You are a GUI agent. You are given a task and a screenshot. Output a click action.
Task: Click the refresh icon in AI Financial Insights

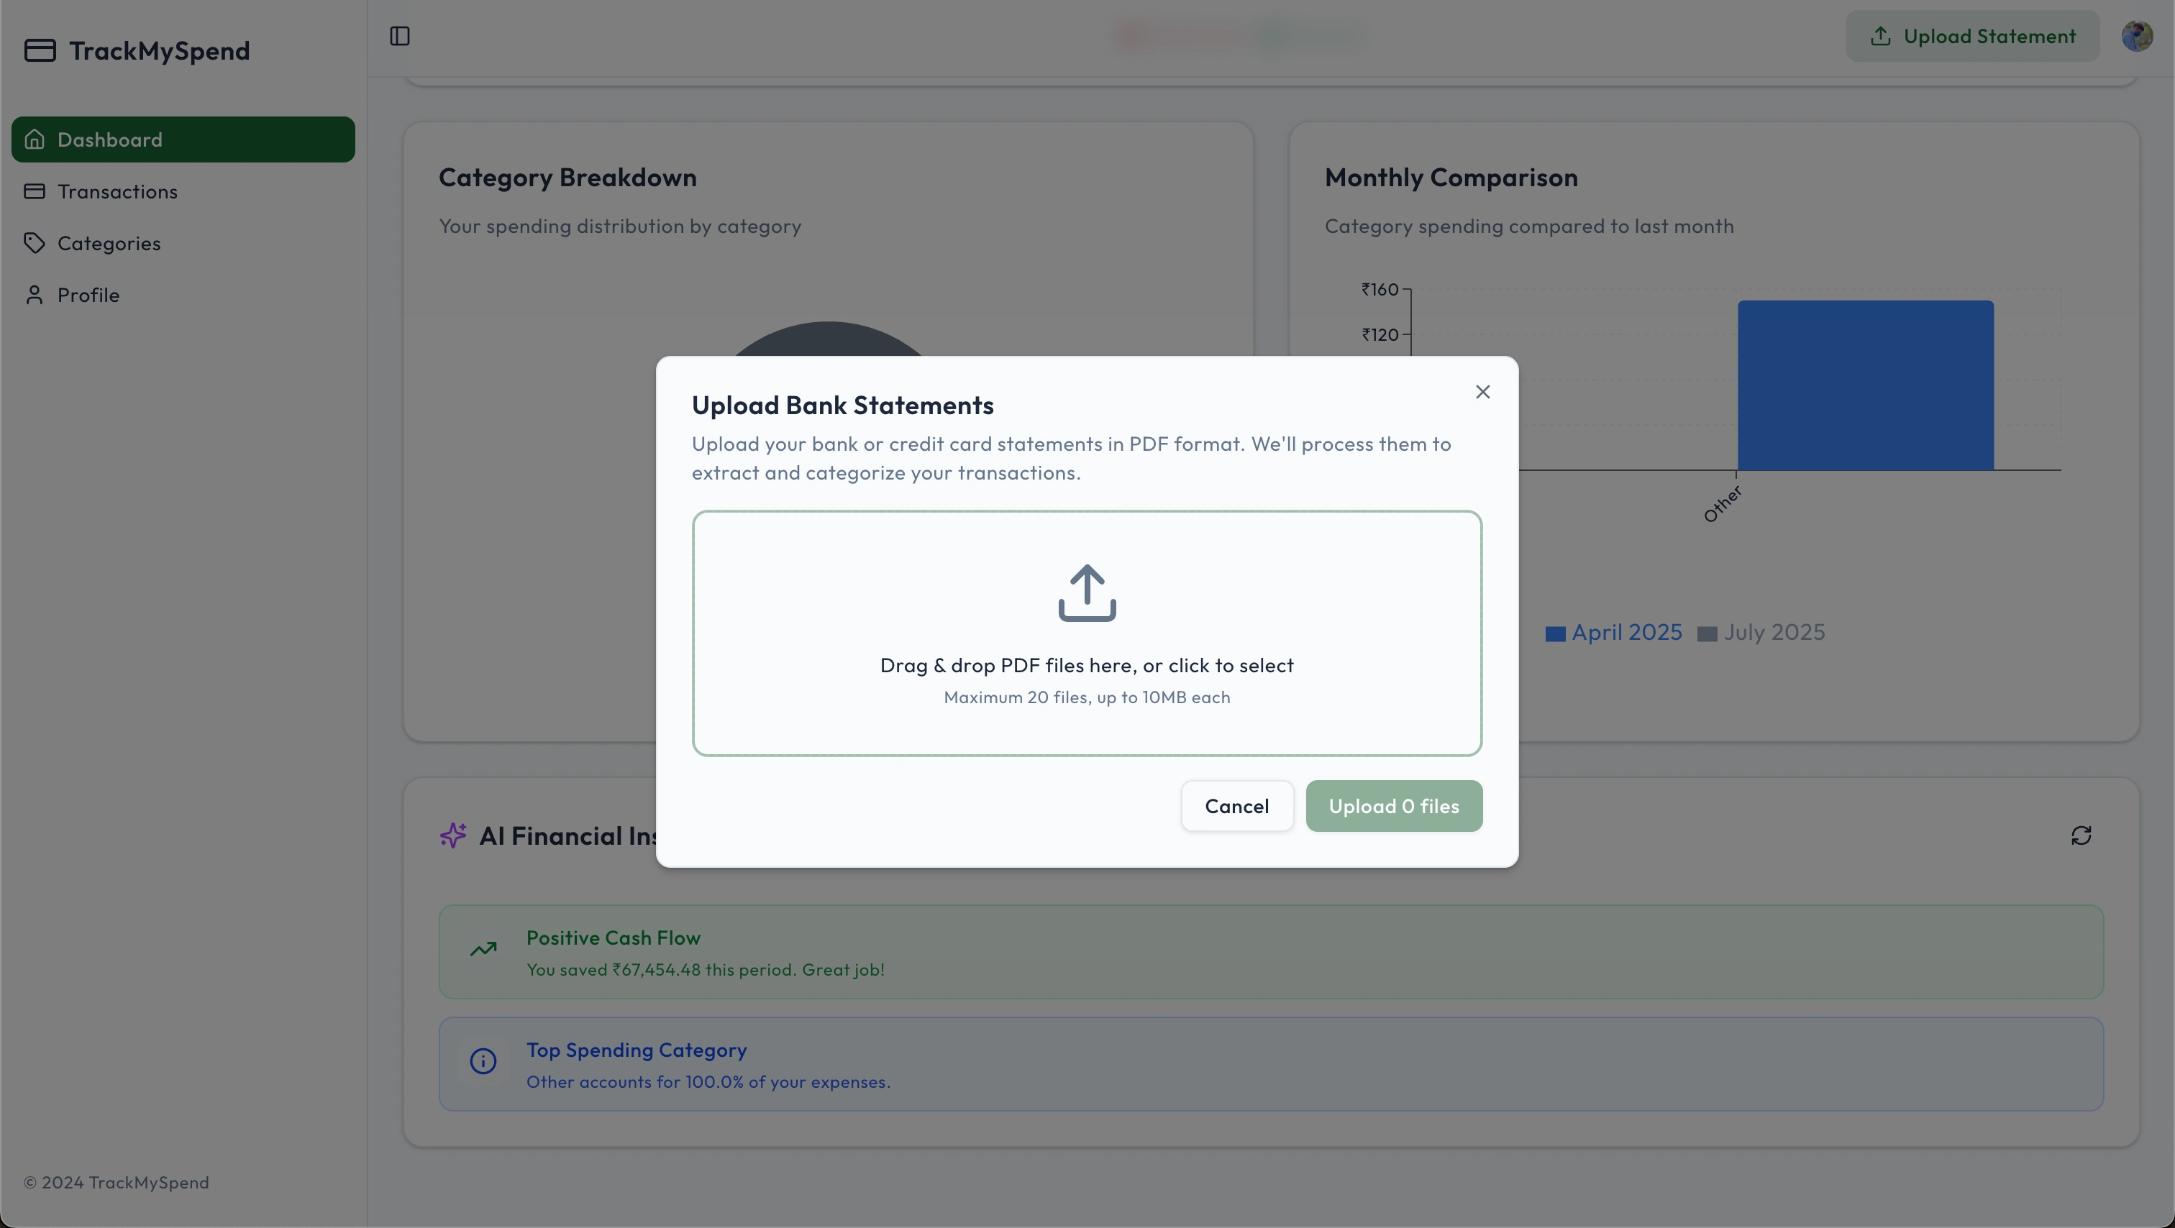coord(2081,835)
